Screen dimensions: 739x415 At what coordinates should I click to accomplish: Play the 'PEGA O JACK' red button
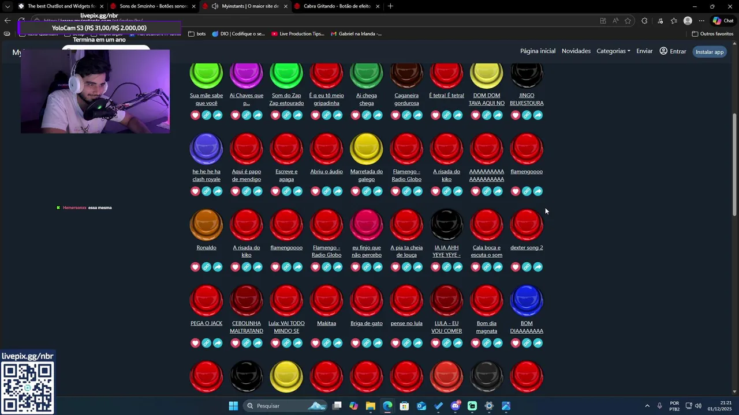coord(206,301)
